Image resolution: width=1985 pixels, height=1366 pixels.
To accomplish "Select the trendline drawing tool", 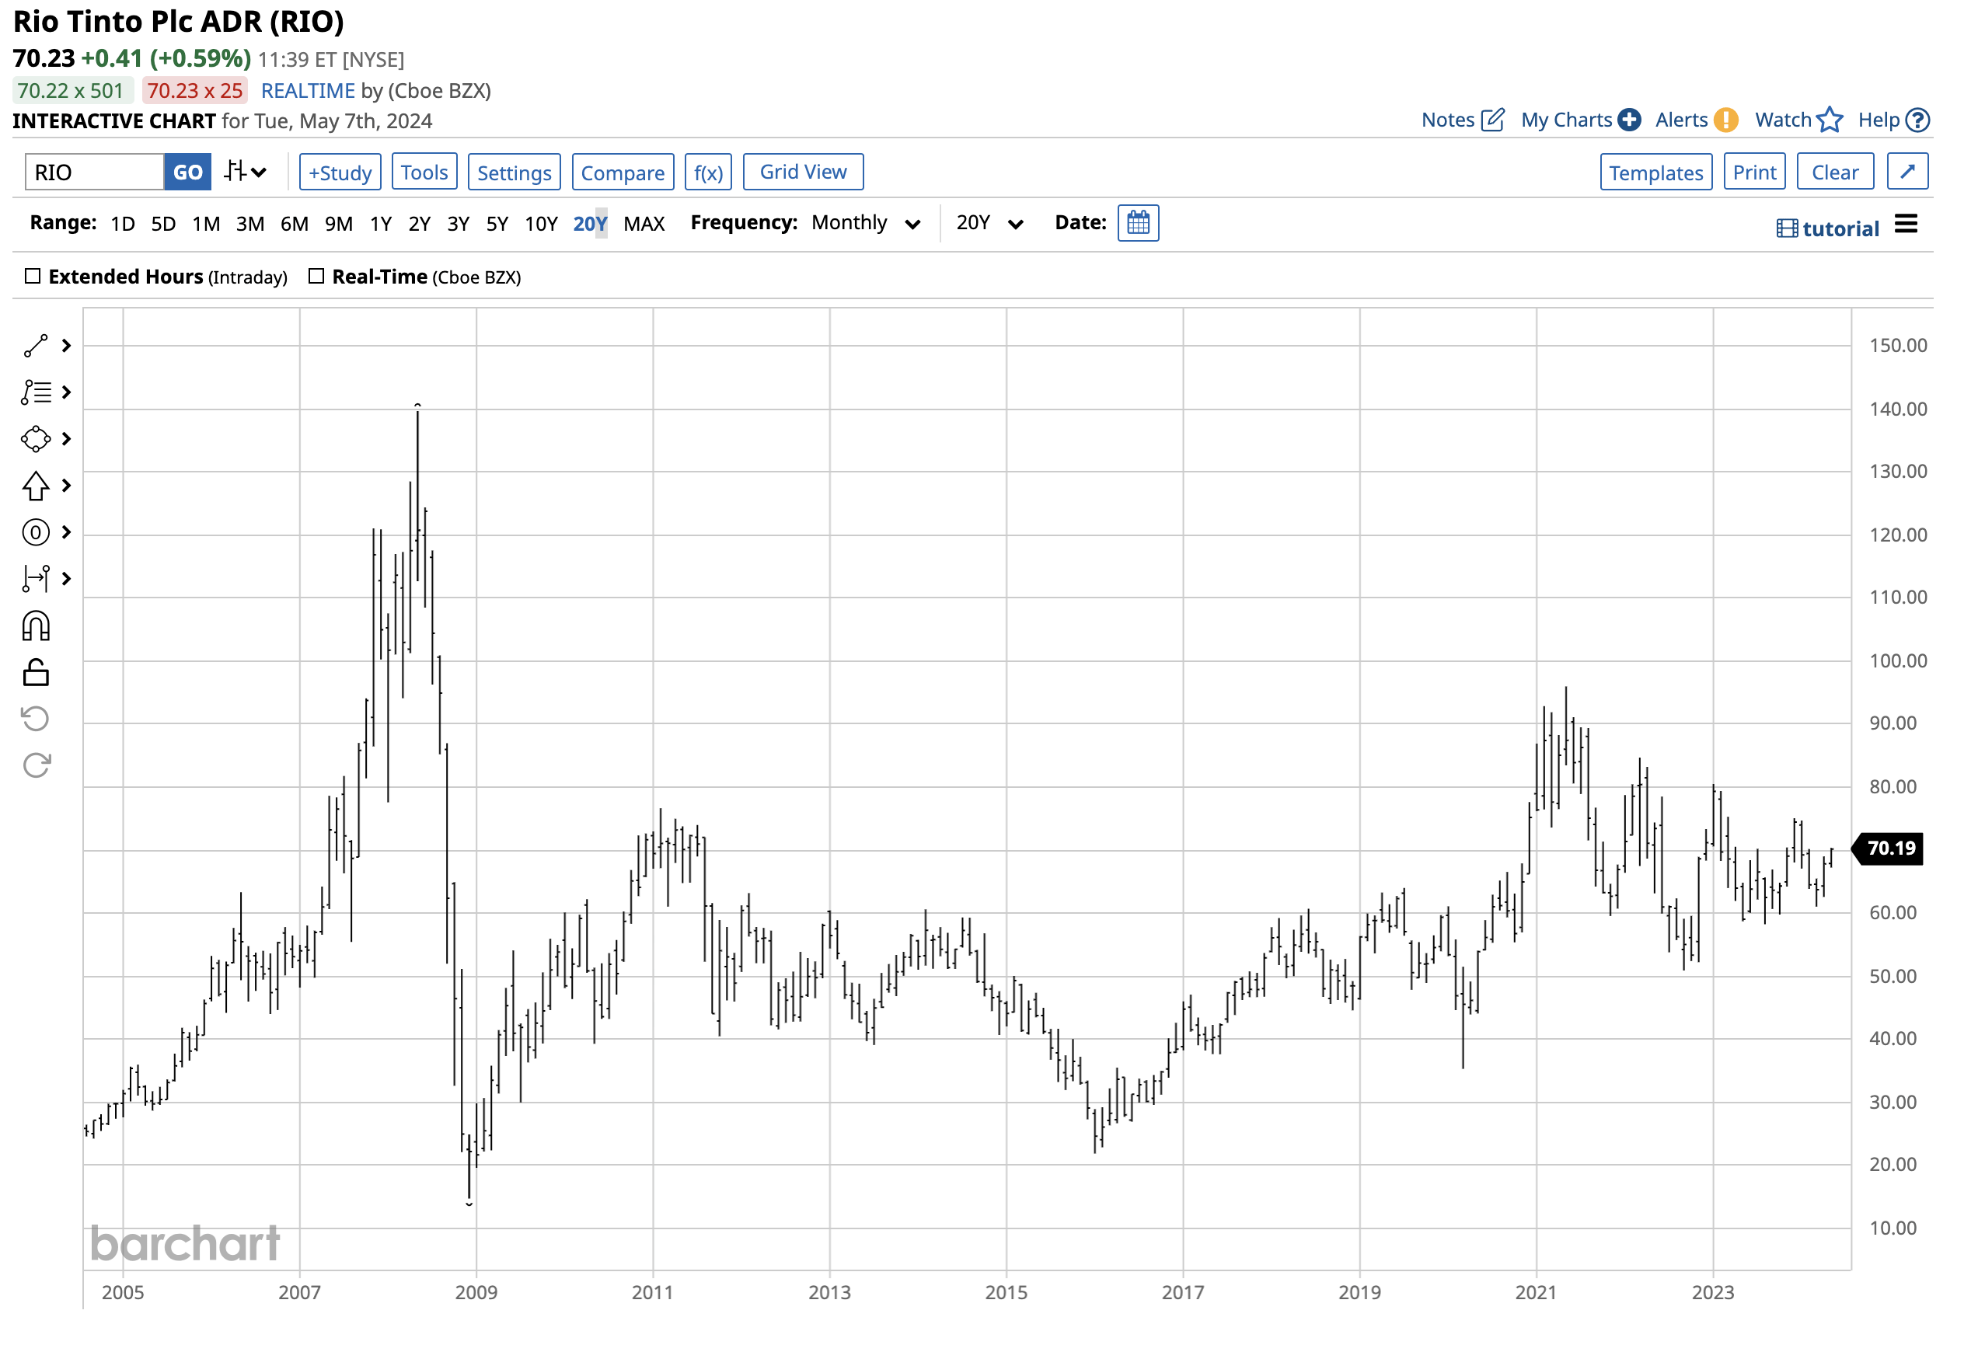I will (x=34, y=346).
